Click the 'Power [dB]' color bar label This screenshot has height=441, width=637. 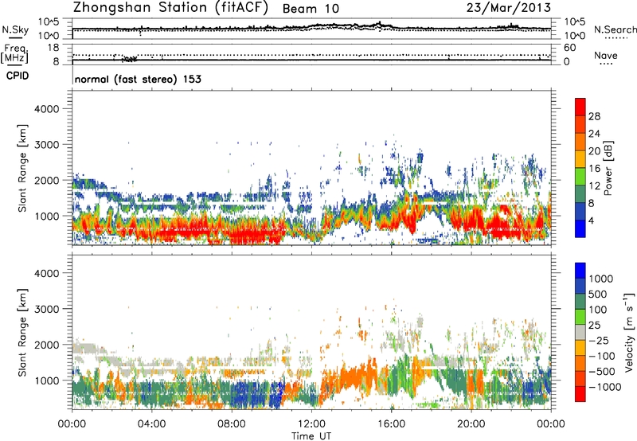pos(608,168)
